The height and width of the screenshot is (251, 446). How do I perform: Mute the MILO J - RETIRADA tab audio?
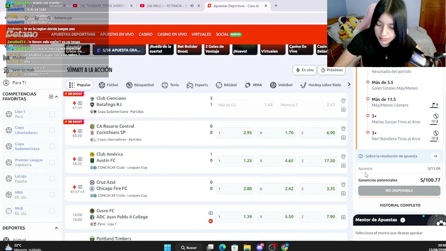192,6
